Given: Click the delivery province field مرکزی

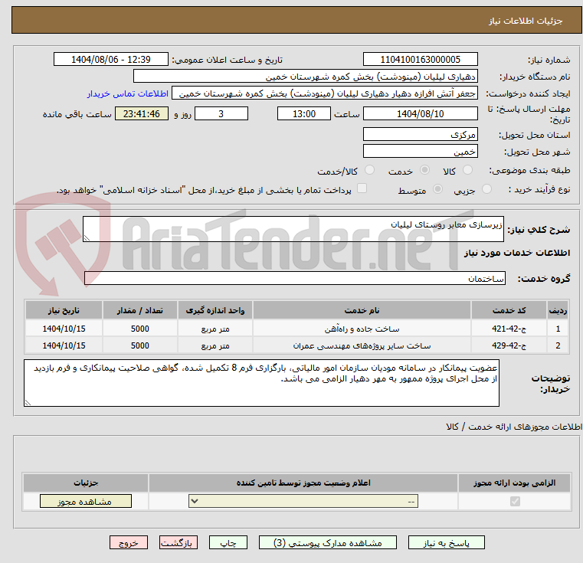Looking at the screenshot, I should pos(420,135).
